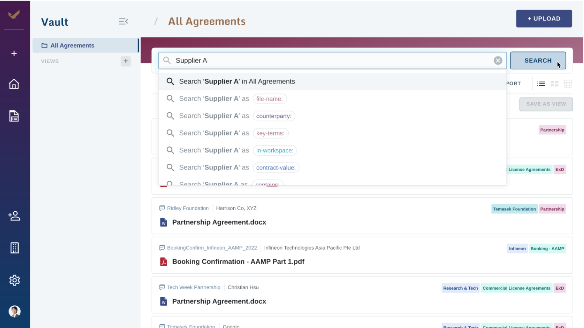Click the Supplier A search input
Viewport: 584px width, 328px height.
332,60
